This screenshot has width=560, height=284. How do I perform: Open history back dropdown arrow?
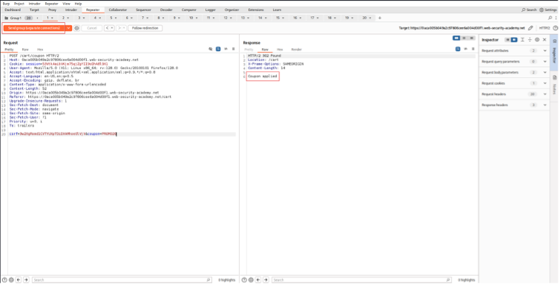pos(112,28)
